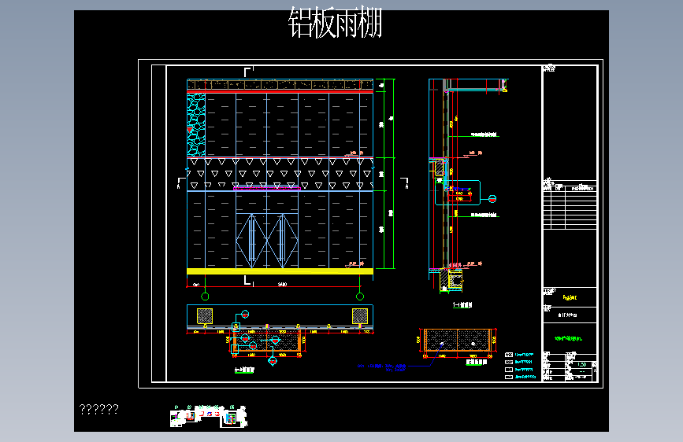Viewport: 683px width, 442px height.
Task: Pick the left leaf of the double door
Action: 251,241
